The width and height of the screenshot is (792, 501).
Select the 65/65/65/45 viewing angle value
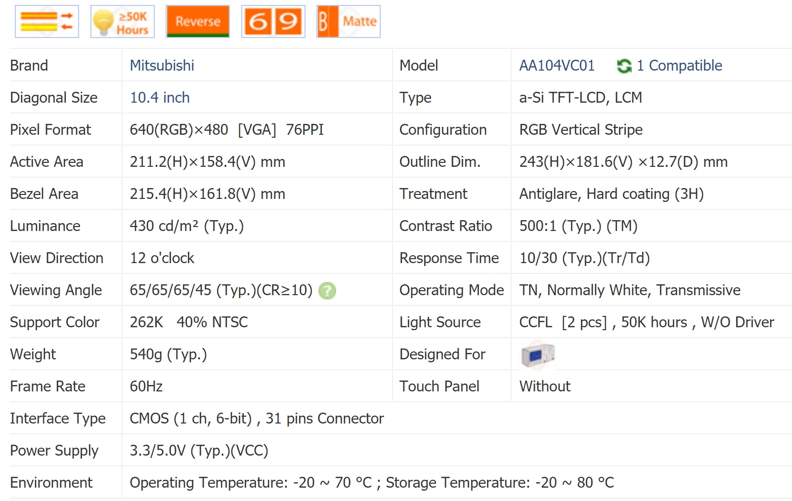[x=221, y=290]
